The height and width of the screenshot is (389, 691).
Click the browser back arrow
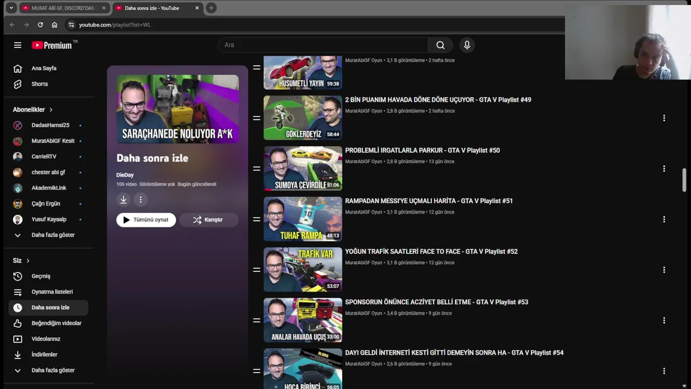(x=12, y=25)
